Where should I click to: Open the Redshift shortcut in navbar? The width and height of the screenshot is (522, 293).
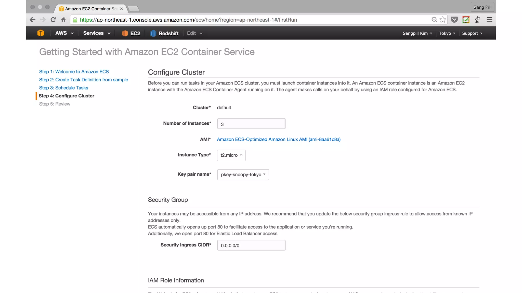tap(164, 33)
